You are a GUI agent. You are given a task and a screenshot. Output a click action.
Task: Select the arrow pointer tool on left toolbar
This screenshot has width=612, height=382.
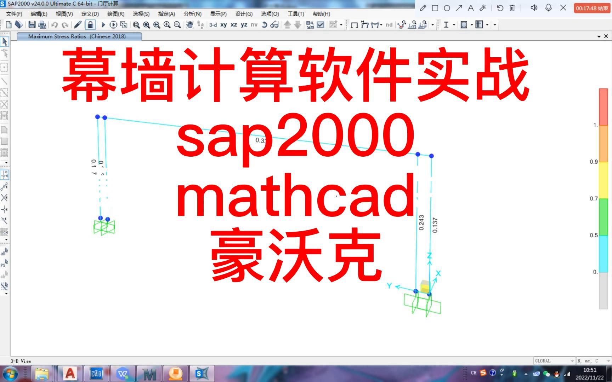(x=5, y=41)
